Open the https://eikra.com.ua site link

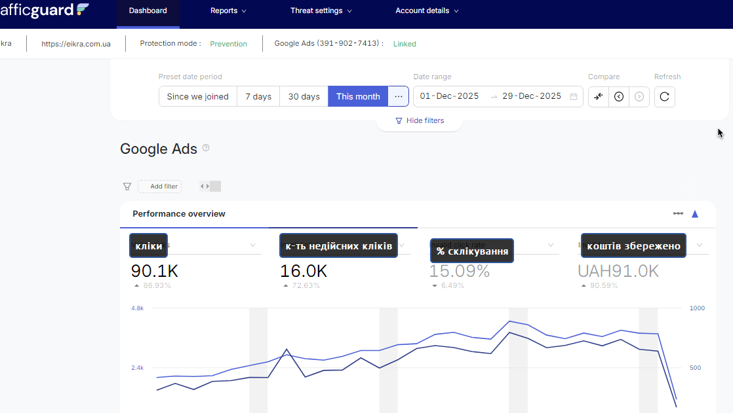pos(76,44)
